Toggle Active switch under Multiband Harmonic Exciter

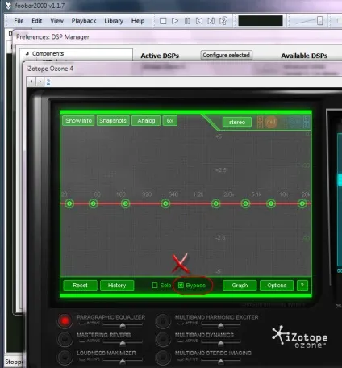[188, 323]
